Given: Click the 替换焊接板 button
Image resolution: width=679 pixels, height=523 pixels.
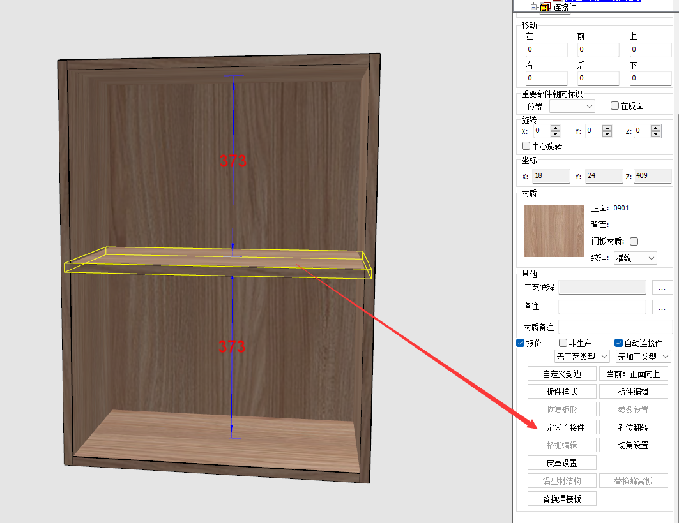Looking at the screenshot, I should coord(561,499).
